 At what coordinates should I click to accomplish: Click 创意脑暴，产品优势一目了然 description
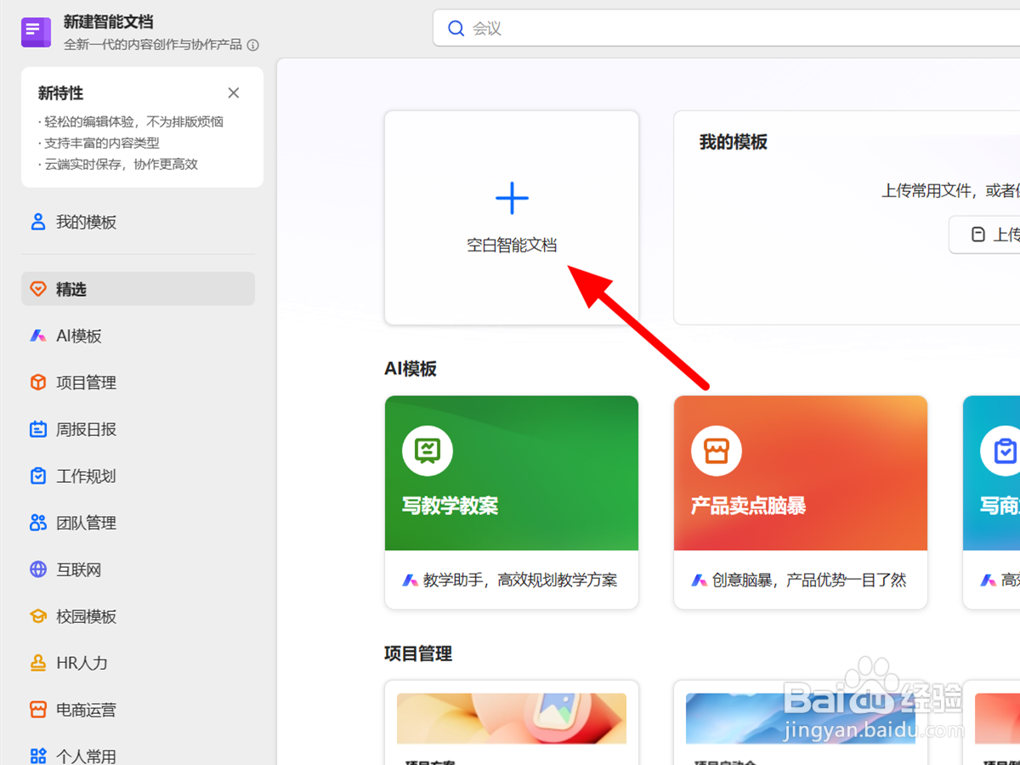[809, 580]
